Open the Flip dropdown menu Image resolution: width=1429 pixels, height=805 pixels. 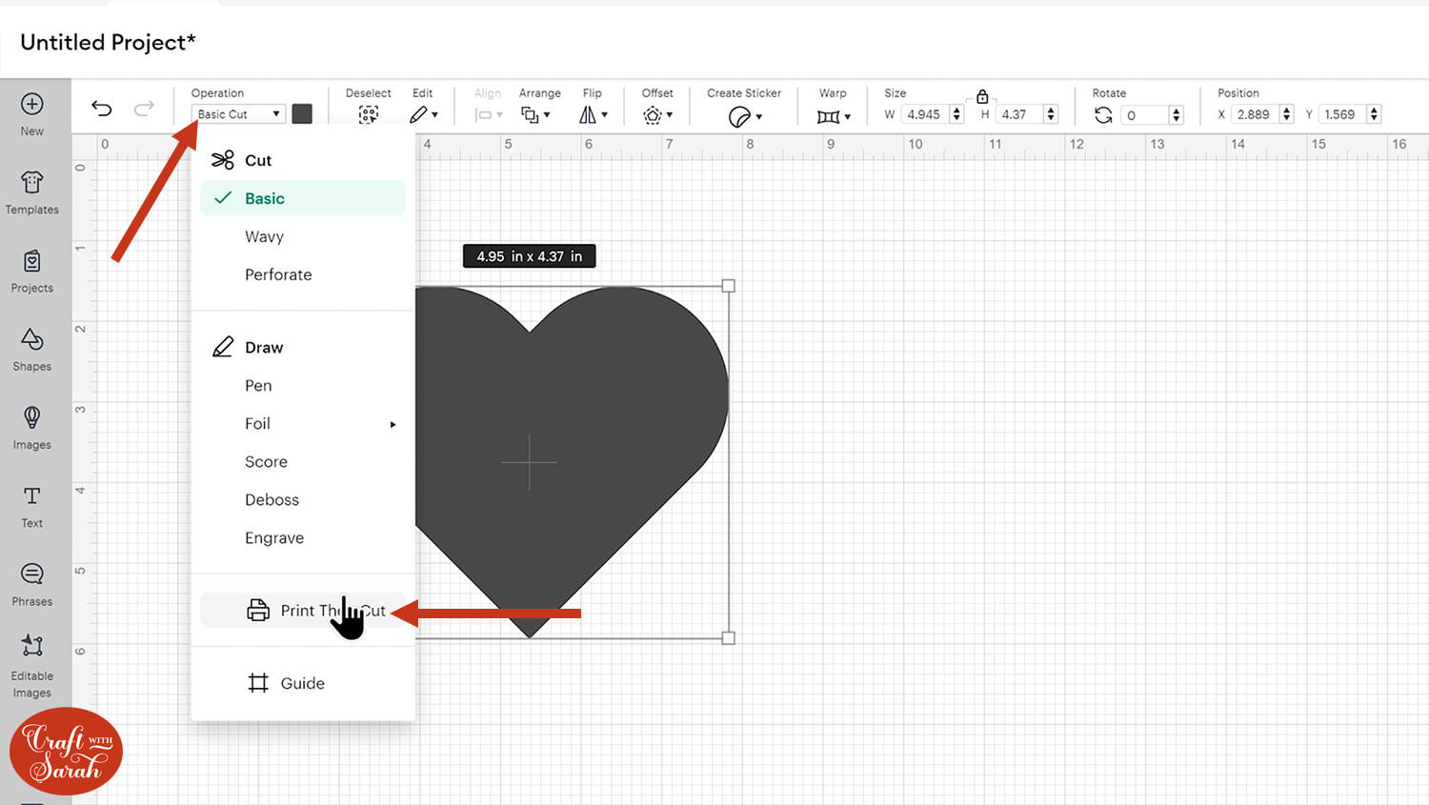(594, 115)
